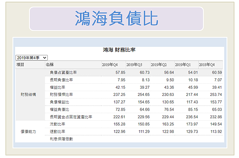Click the value 60.73
Image resolution: width=239 pixels, height=158 pixels.
coord(145,72)
